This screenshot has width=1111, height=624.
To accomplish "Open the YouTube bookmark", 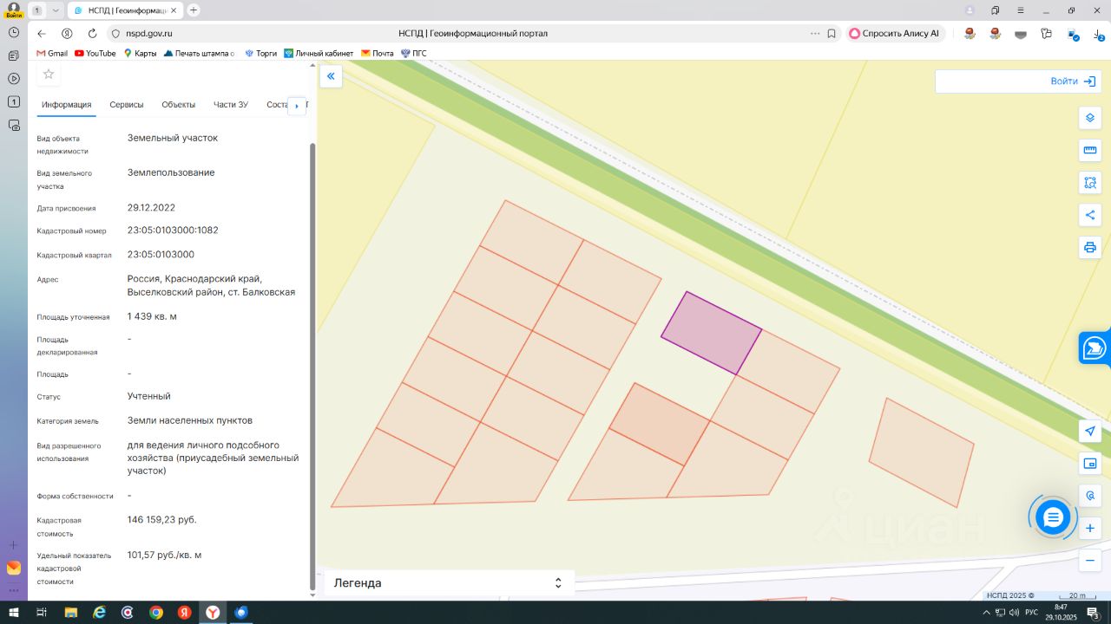I will pos(95,53).
